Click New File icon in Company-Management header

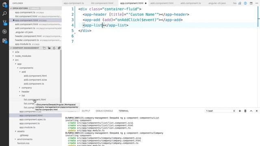tap(44, 48)
